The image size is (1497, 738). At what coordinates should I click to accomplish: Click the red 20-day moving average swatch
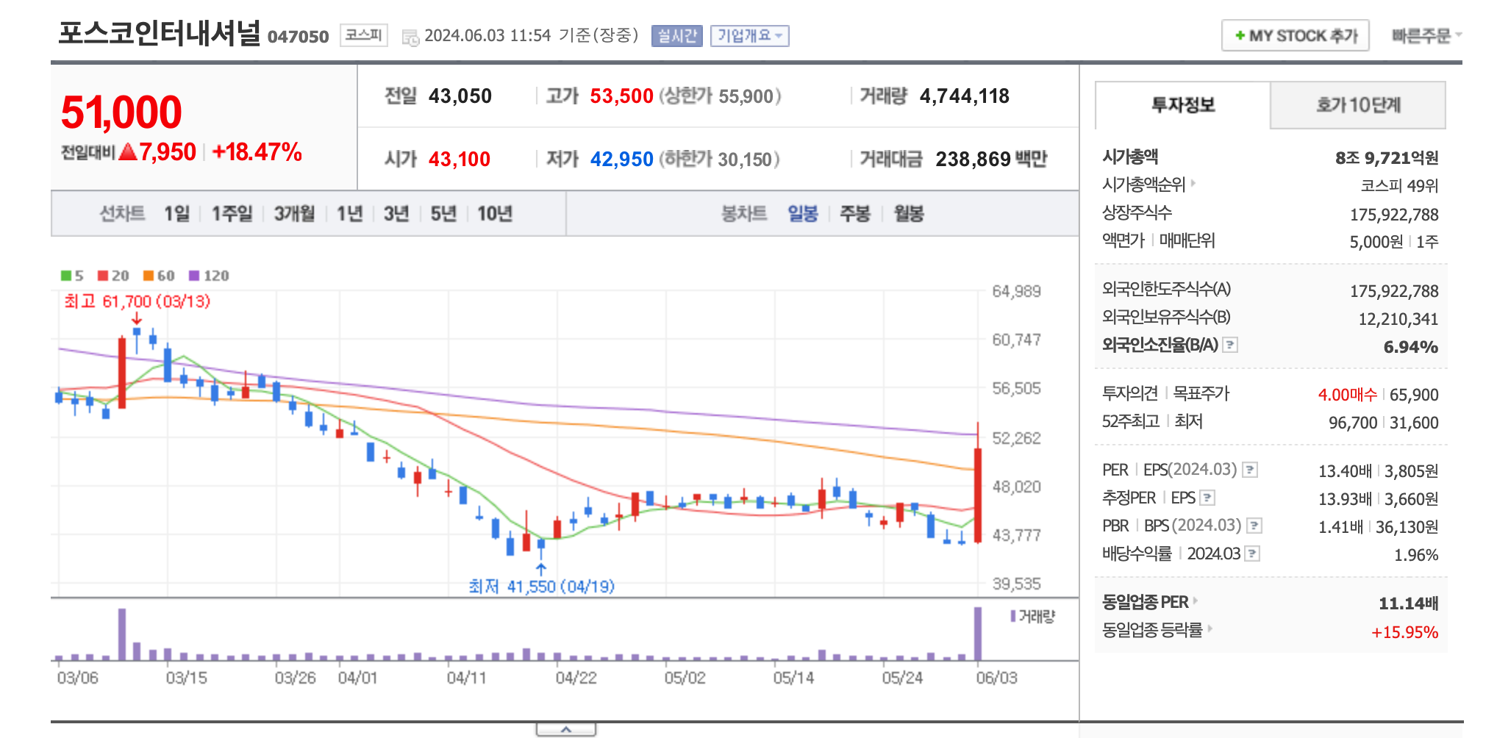(103, 276)
